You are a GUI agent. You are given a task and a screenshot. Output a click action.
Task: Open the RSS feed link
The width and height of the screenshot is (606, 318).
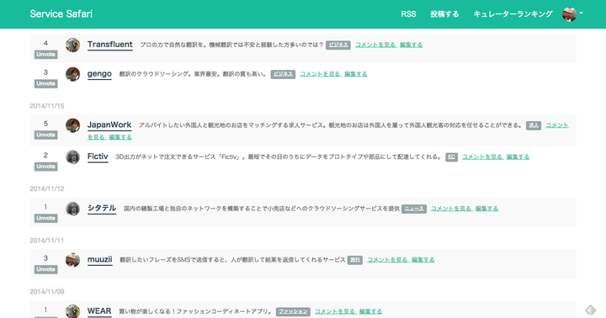click(x=408, y=14)
